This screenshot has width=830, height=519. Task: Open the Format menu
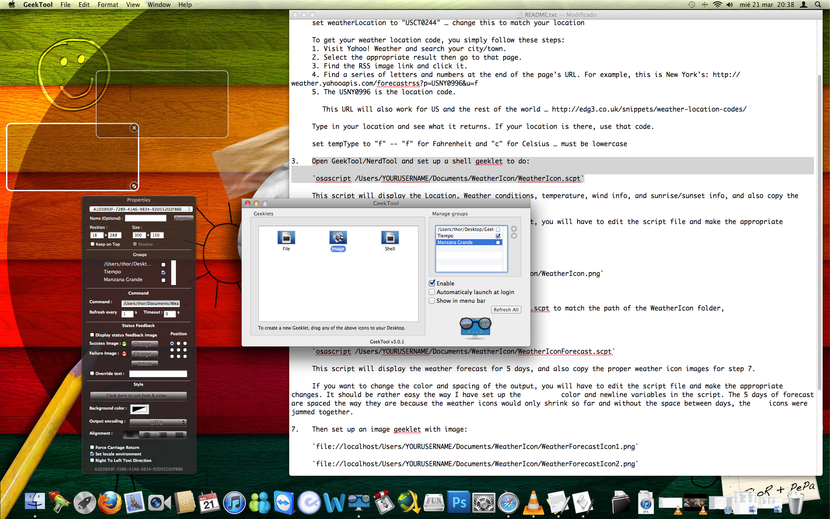click(x=108, y=5)
